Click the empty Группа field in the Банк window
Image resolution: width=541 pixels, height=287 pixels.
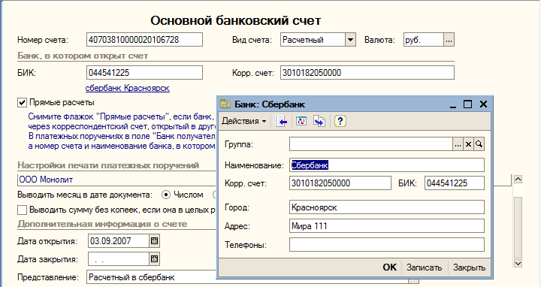[x=371, y=144]
